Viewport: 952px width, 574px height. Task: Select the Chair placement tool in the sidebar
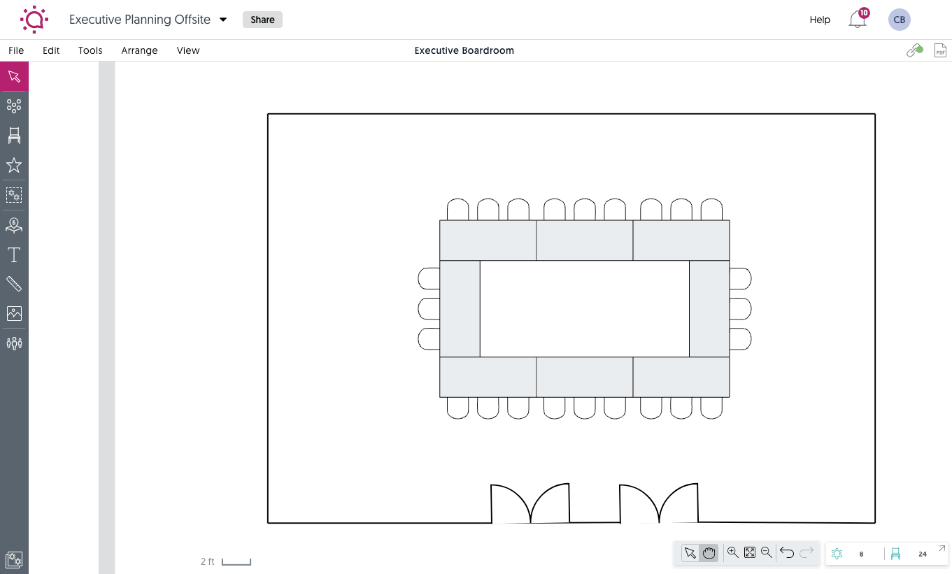[x=14, y=136]
